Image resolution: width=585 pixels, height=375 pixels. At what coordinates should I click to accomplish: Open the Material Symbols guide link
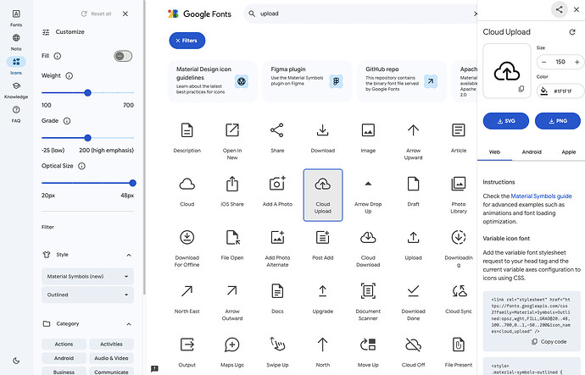pyautogui.click(x=541, y=196)
